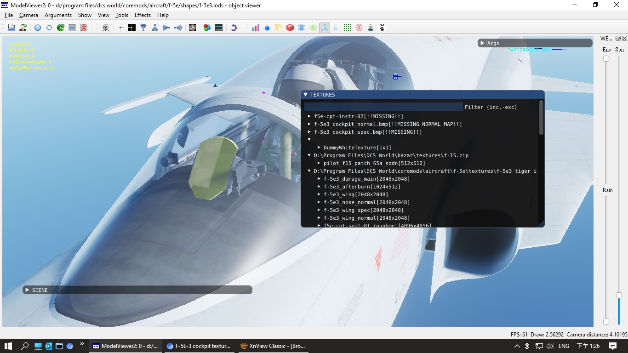The height and width of the screenshot is (353, 628).
Task: Click the red circular target icon
Action: pos(359,28)
